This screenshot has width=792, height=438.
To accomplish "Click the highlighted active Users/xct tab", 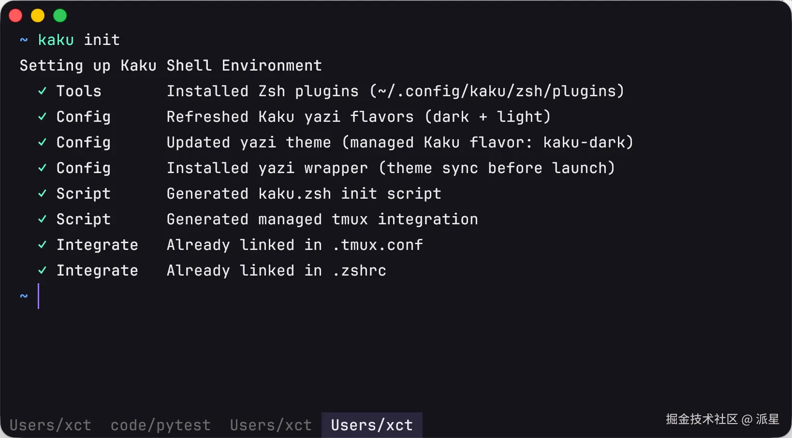I will (x=372, y=425).
